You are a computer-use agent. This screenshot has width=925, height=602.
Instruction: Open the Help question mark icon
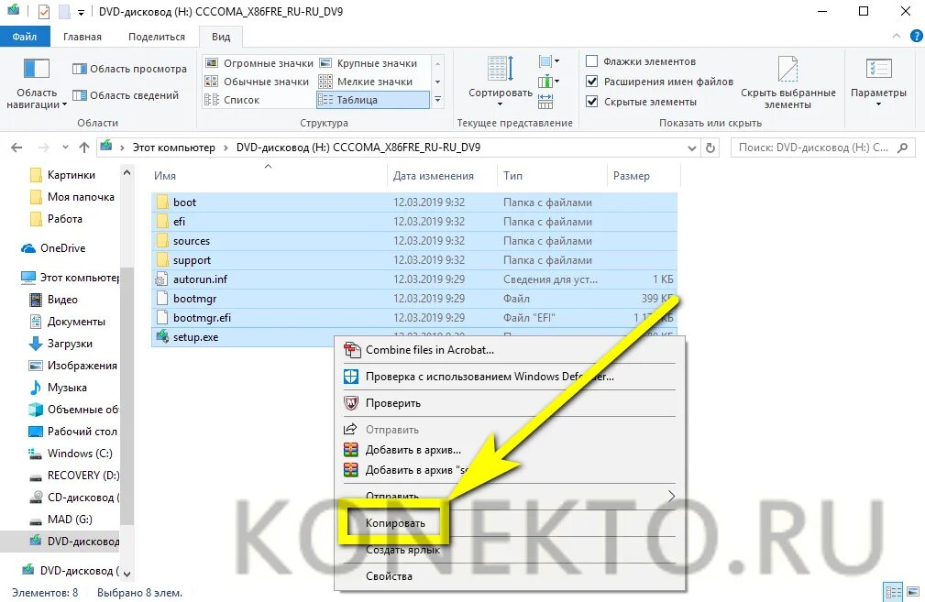[x=916, y=36]
